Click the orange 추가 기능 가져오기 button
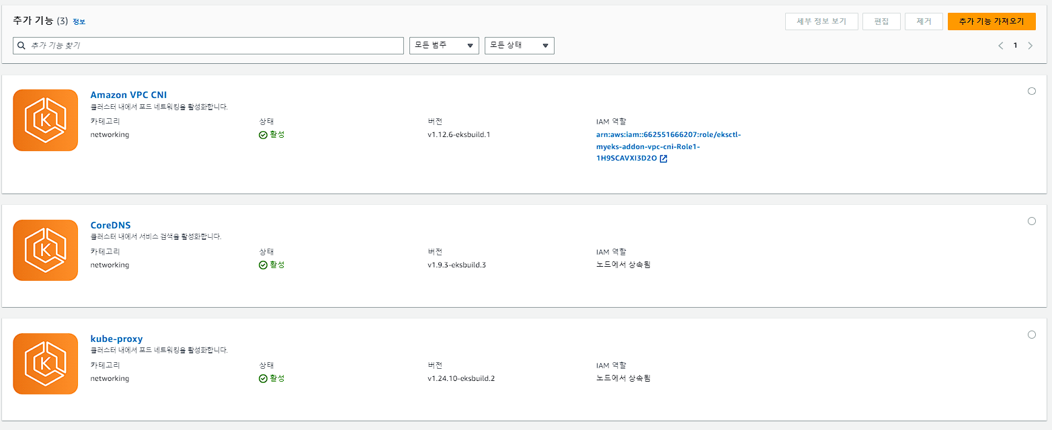This screenshot has width=1052, height=430. [x=992, y=21]
